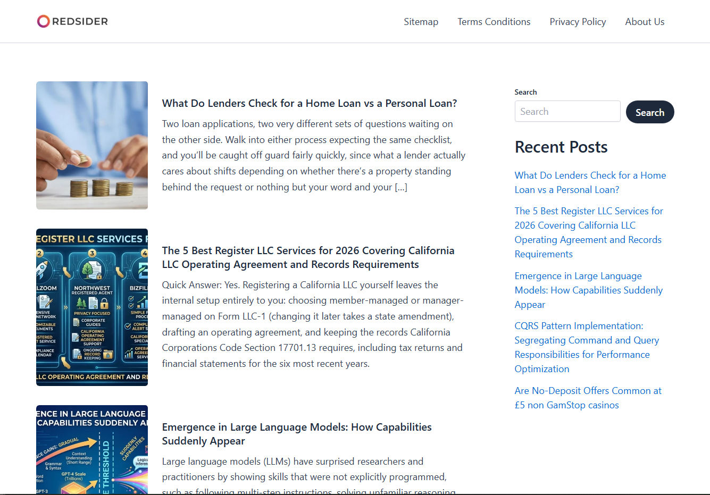The height and width of the screenshot is (495, 710).
Task: Click LLC excerpt starting 'Quick Answer: Yes'
Action: (x=313, y=324)
